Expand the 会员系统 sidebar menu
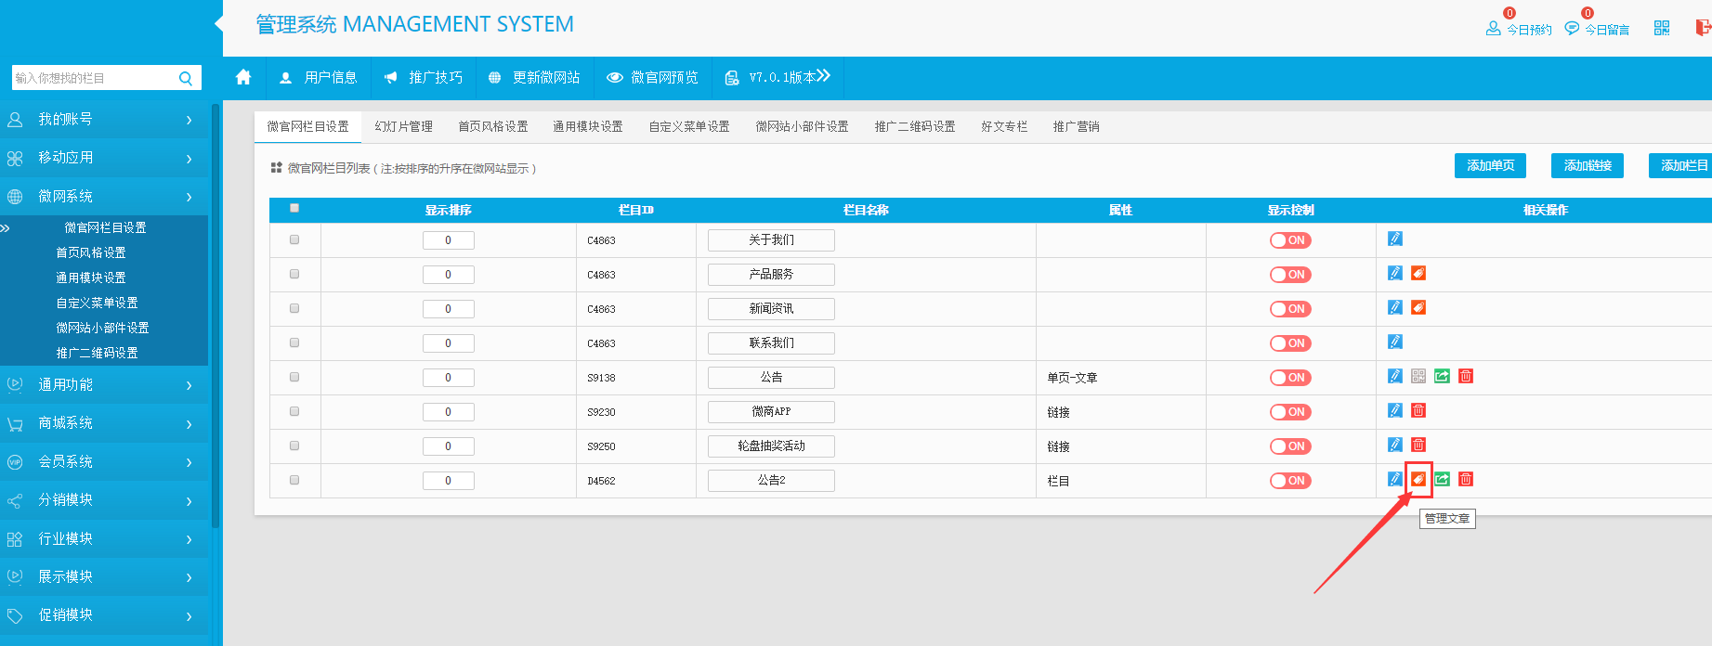The height and width of the screenshot is (646, 1712). (x=104, y=461)
